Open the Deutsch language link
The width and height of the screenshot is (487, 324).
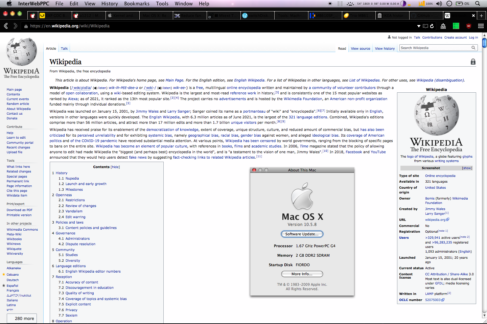(x=13, y=280)
